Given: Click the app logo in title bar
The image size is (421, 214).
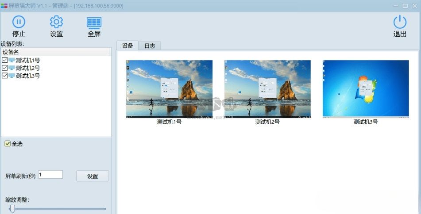Looking at the screenshot, I should coord(4,6).
